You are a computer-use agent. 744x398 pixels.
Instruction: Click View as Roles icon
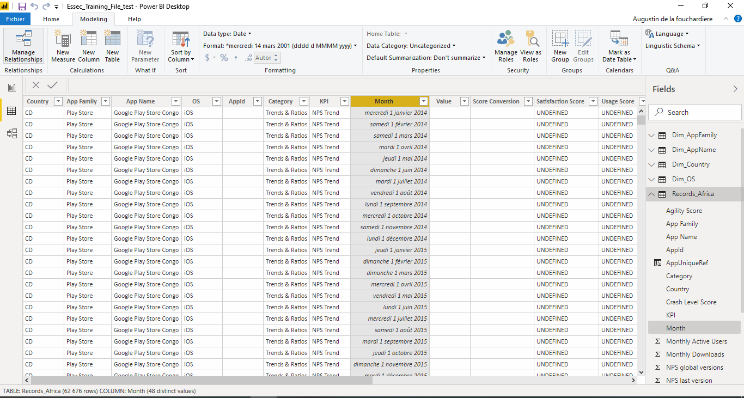[x=530, y=46]
